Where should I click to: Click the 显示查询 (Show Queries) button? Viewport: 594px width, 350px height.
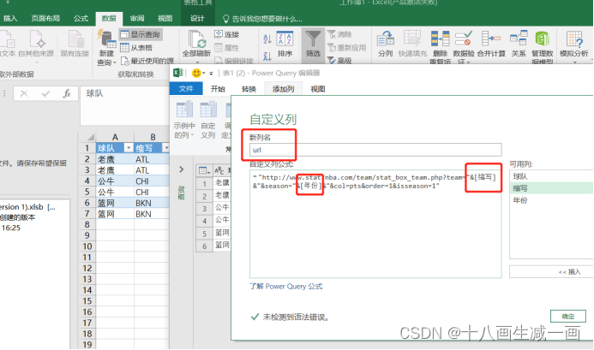click(141, 34)
